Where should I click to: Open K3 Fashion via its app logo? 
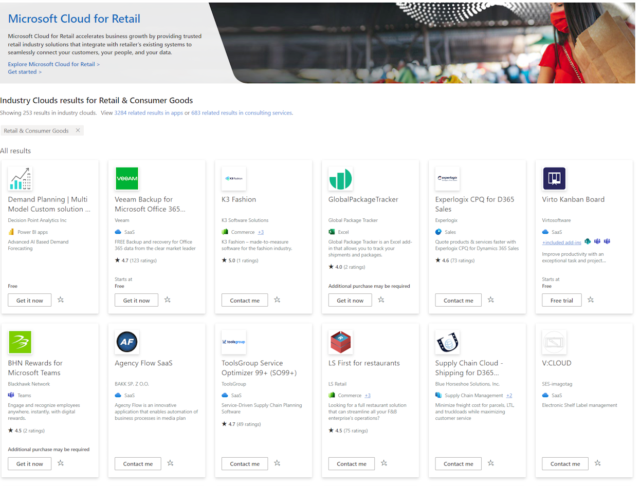234,178
